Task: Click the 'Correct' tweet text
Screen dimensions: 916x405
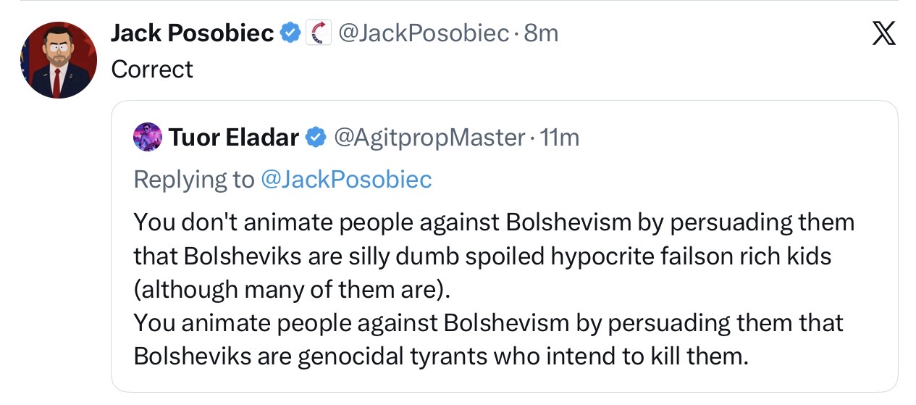Action: (152, 70)
